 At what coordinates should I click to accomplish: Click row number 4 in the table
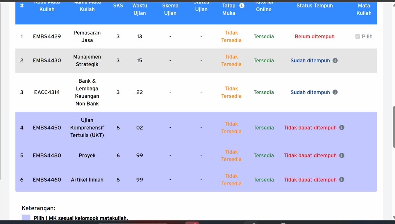point(22,127)
